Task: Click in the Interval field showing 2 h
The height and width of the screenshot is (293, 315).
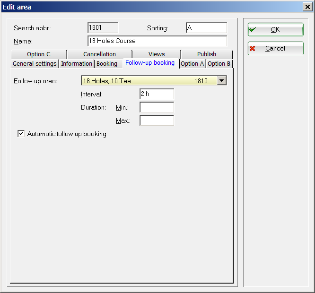Action: pos(157,94)
